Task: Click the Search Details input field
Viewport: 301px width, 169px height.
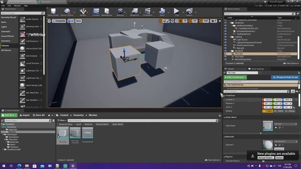Action: pyautogui.click(x=257, y=92)
